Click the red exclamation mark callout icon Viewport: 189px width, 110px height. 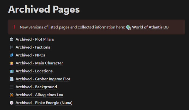(x=14, y=27)
